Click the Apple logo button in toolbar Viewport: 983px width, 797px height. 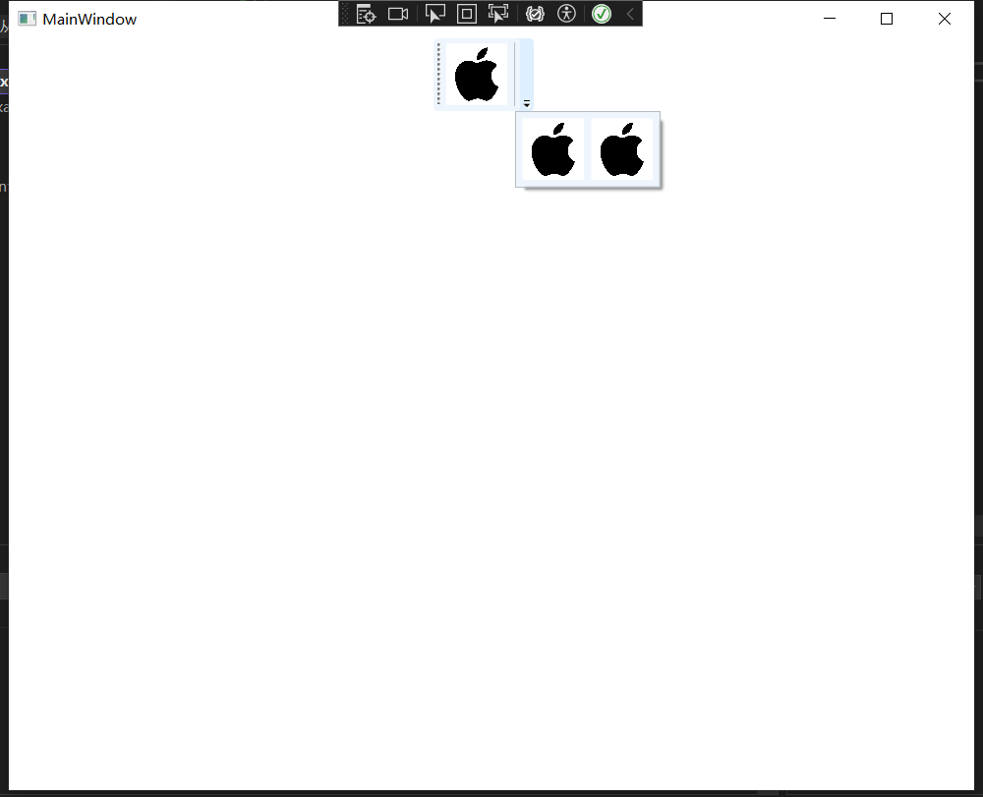tap(477, 75)
